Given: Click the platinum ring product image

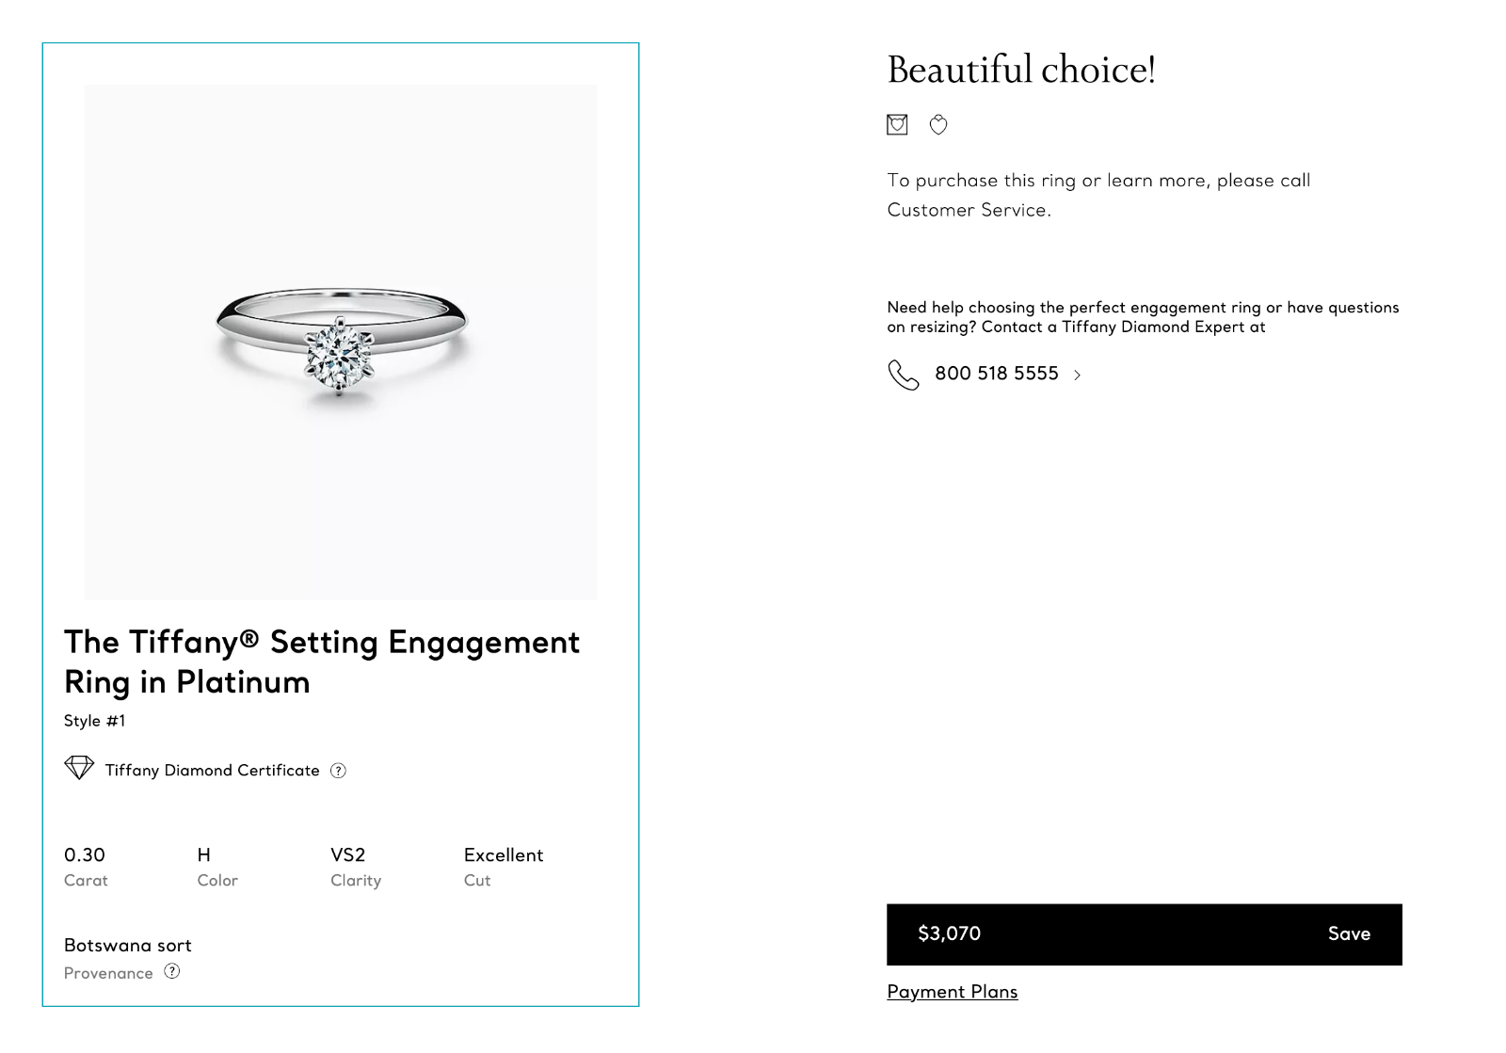Looking at the screenshot, I should (x=341, y=343).
